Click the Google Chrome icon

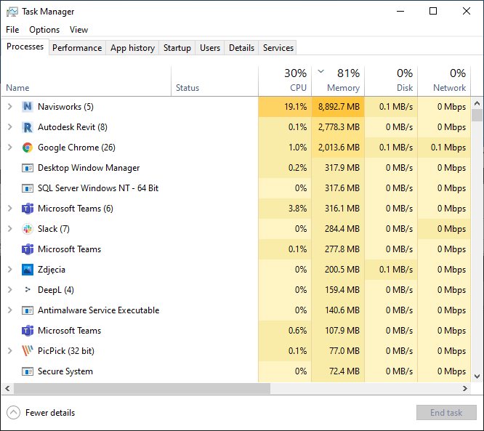28,148
